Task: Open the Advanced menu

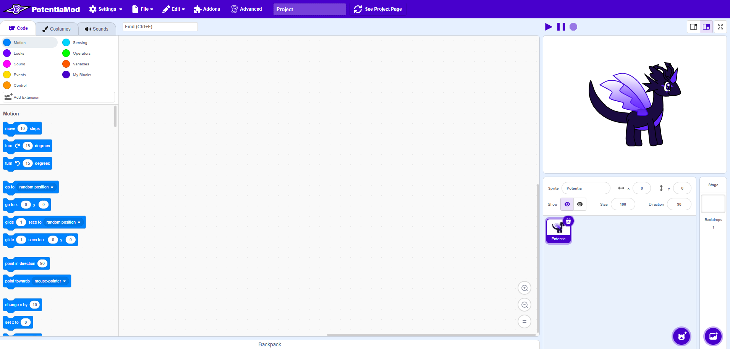Action: coord(247,9)
